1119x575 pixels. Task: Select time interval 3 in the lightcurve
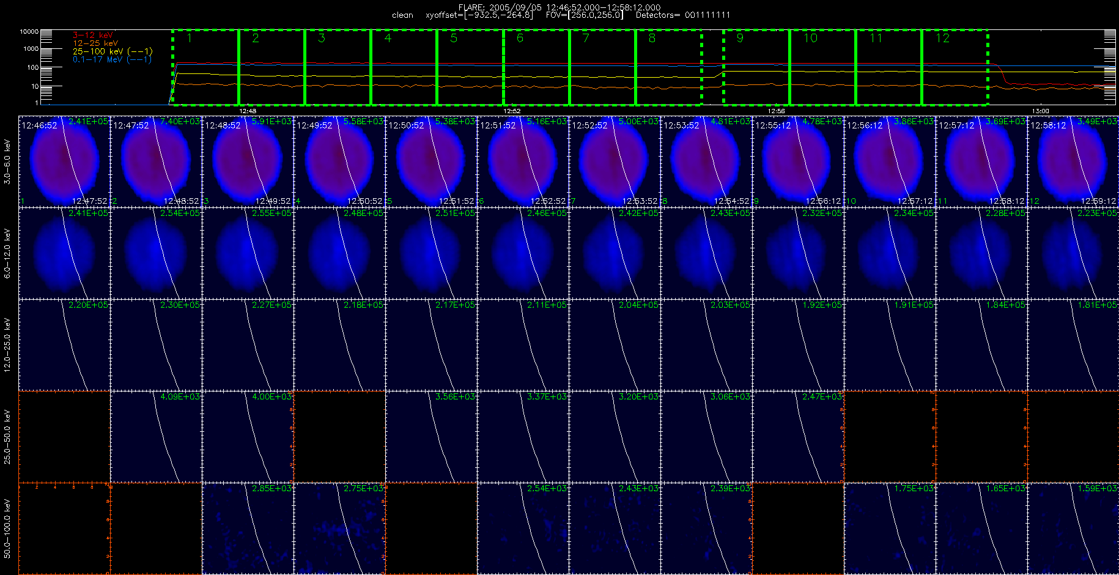click(x=338, y=67)
